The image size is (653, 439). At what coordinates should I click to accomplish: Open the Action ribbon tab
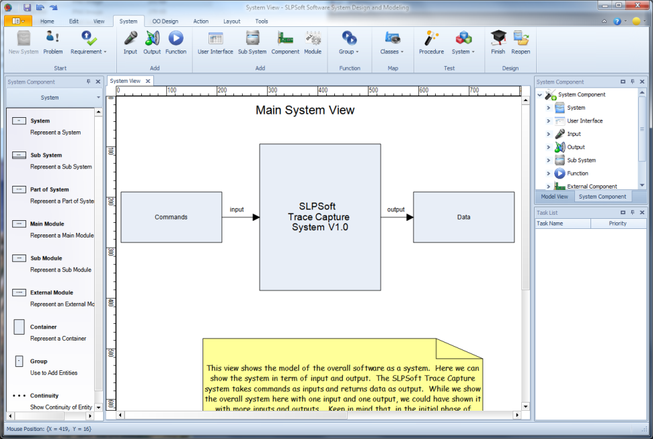200,22
